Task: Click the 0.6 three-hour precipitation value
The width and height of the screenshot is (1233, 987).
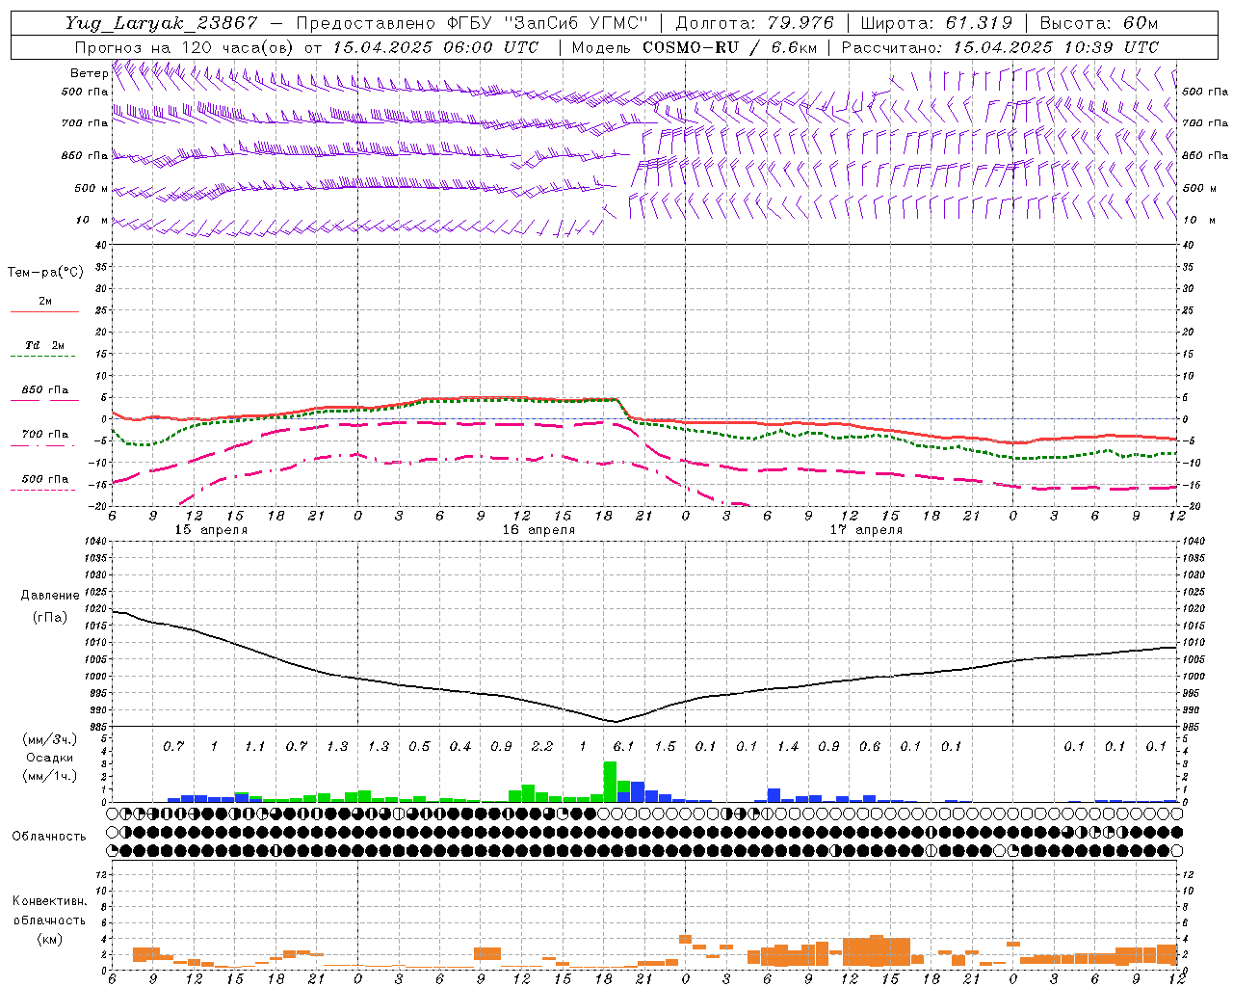Action: click(869, 746)
